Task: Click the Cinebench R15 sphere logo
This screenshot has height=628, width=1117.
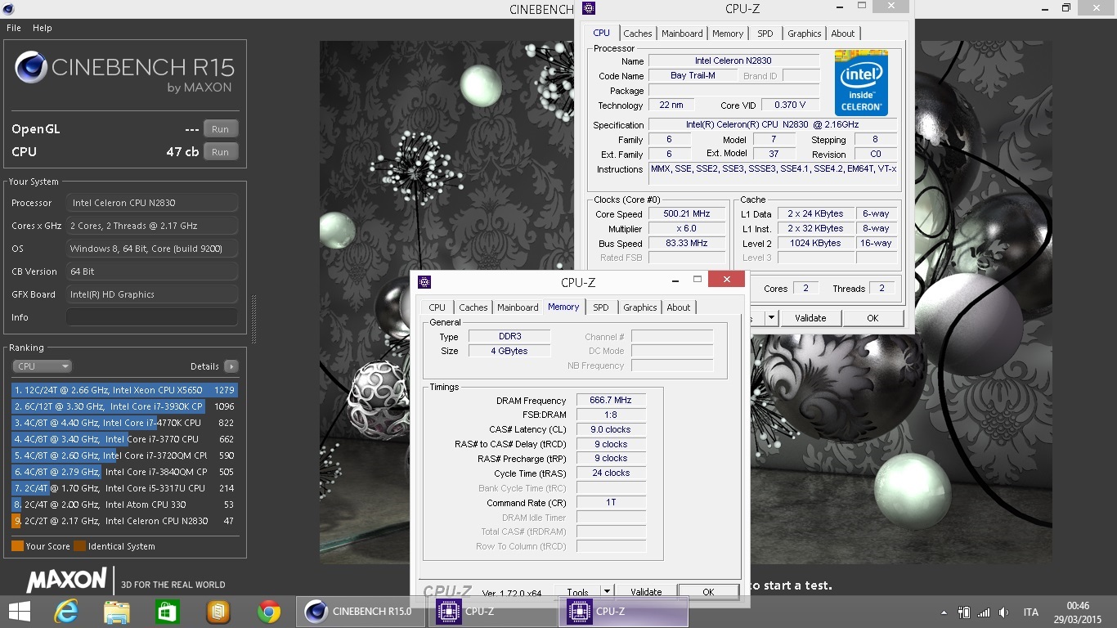Action: click(30, 68)
